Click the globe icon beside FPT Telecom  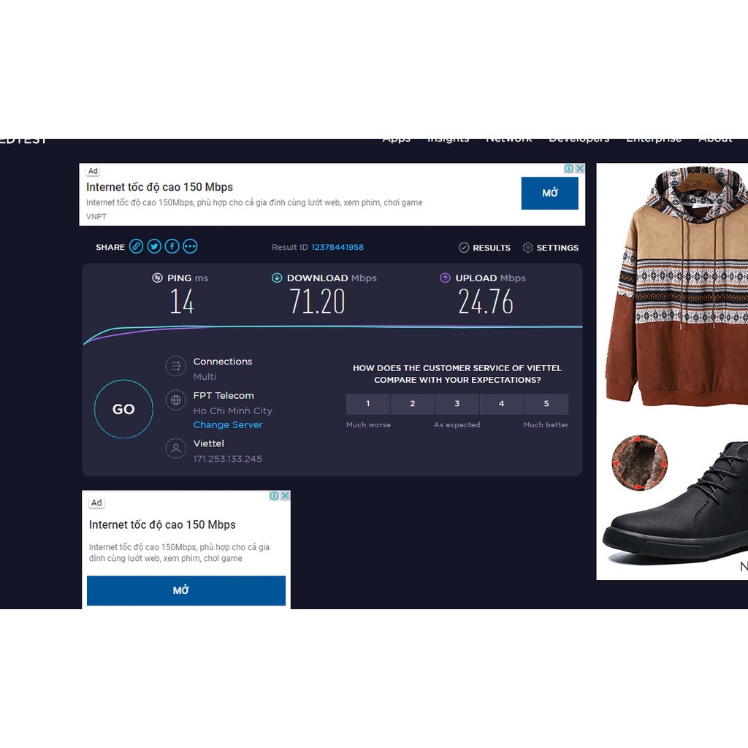[175, 400]
